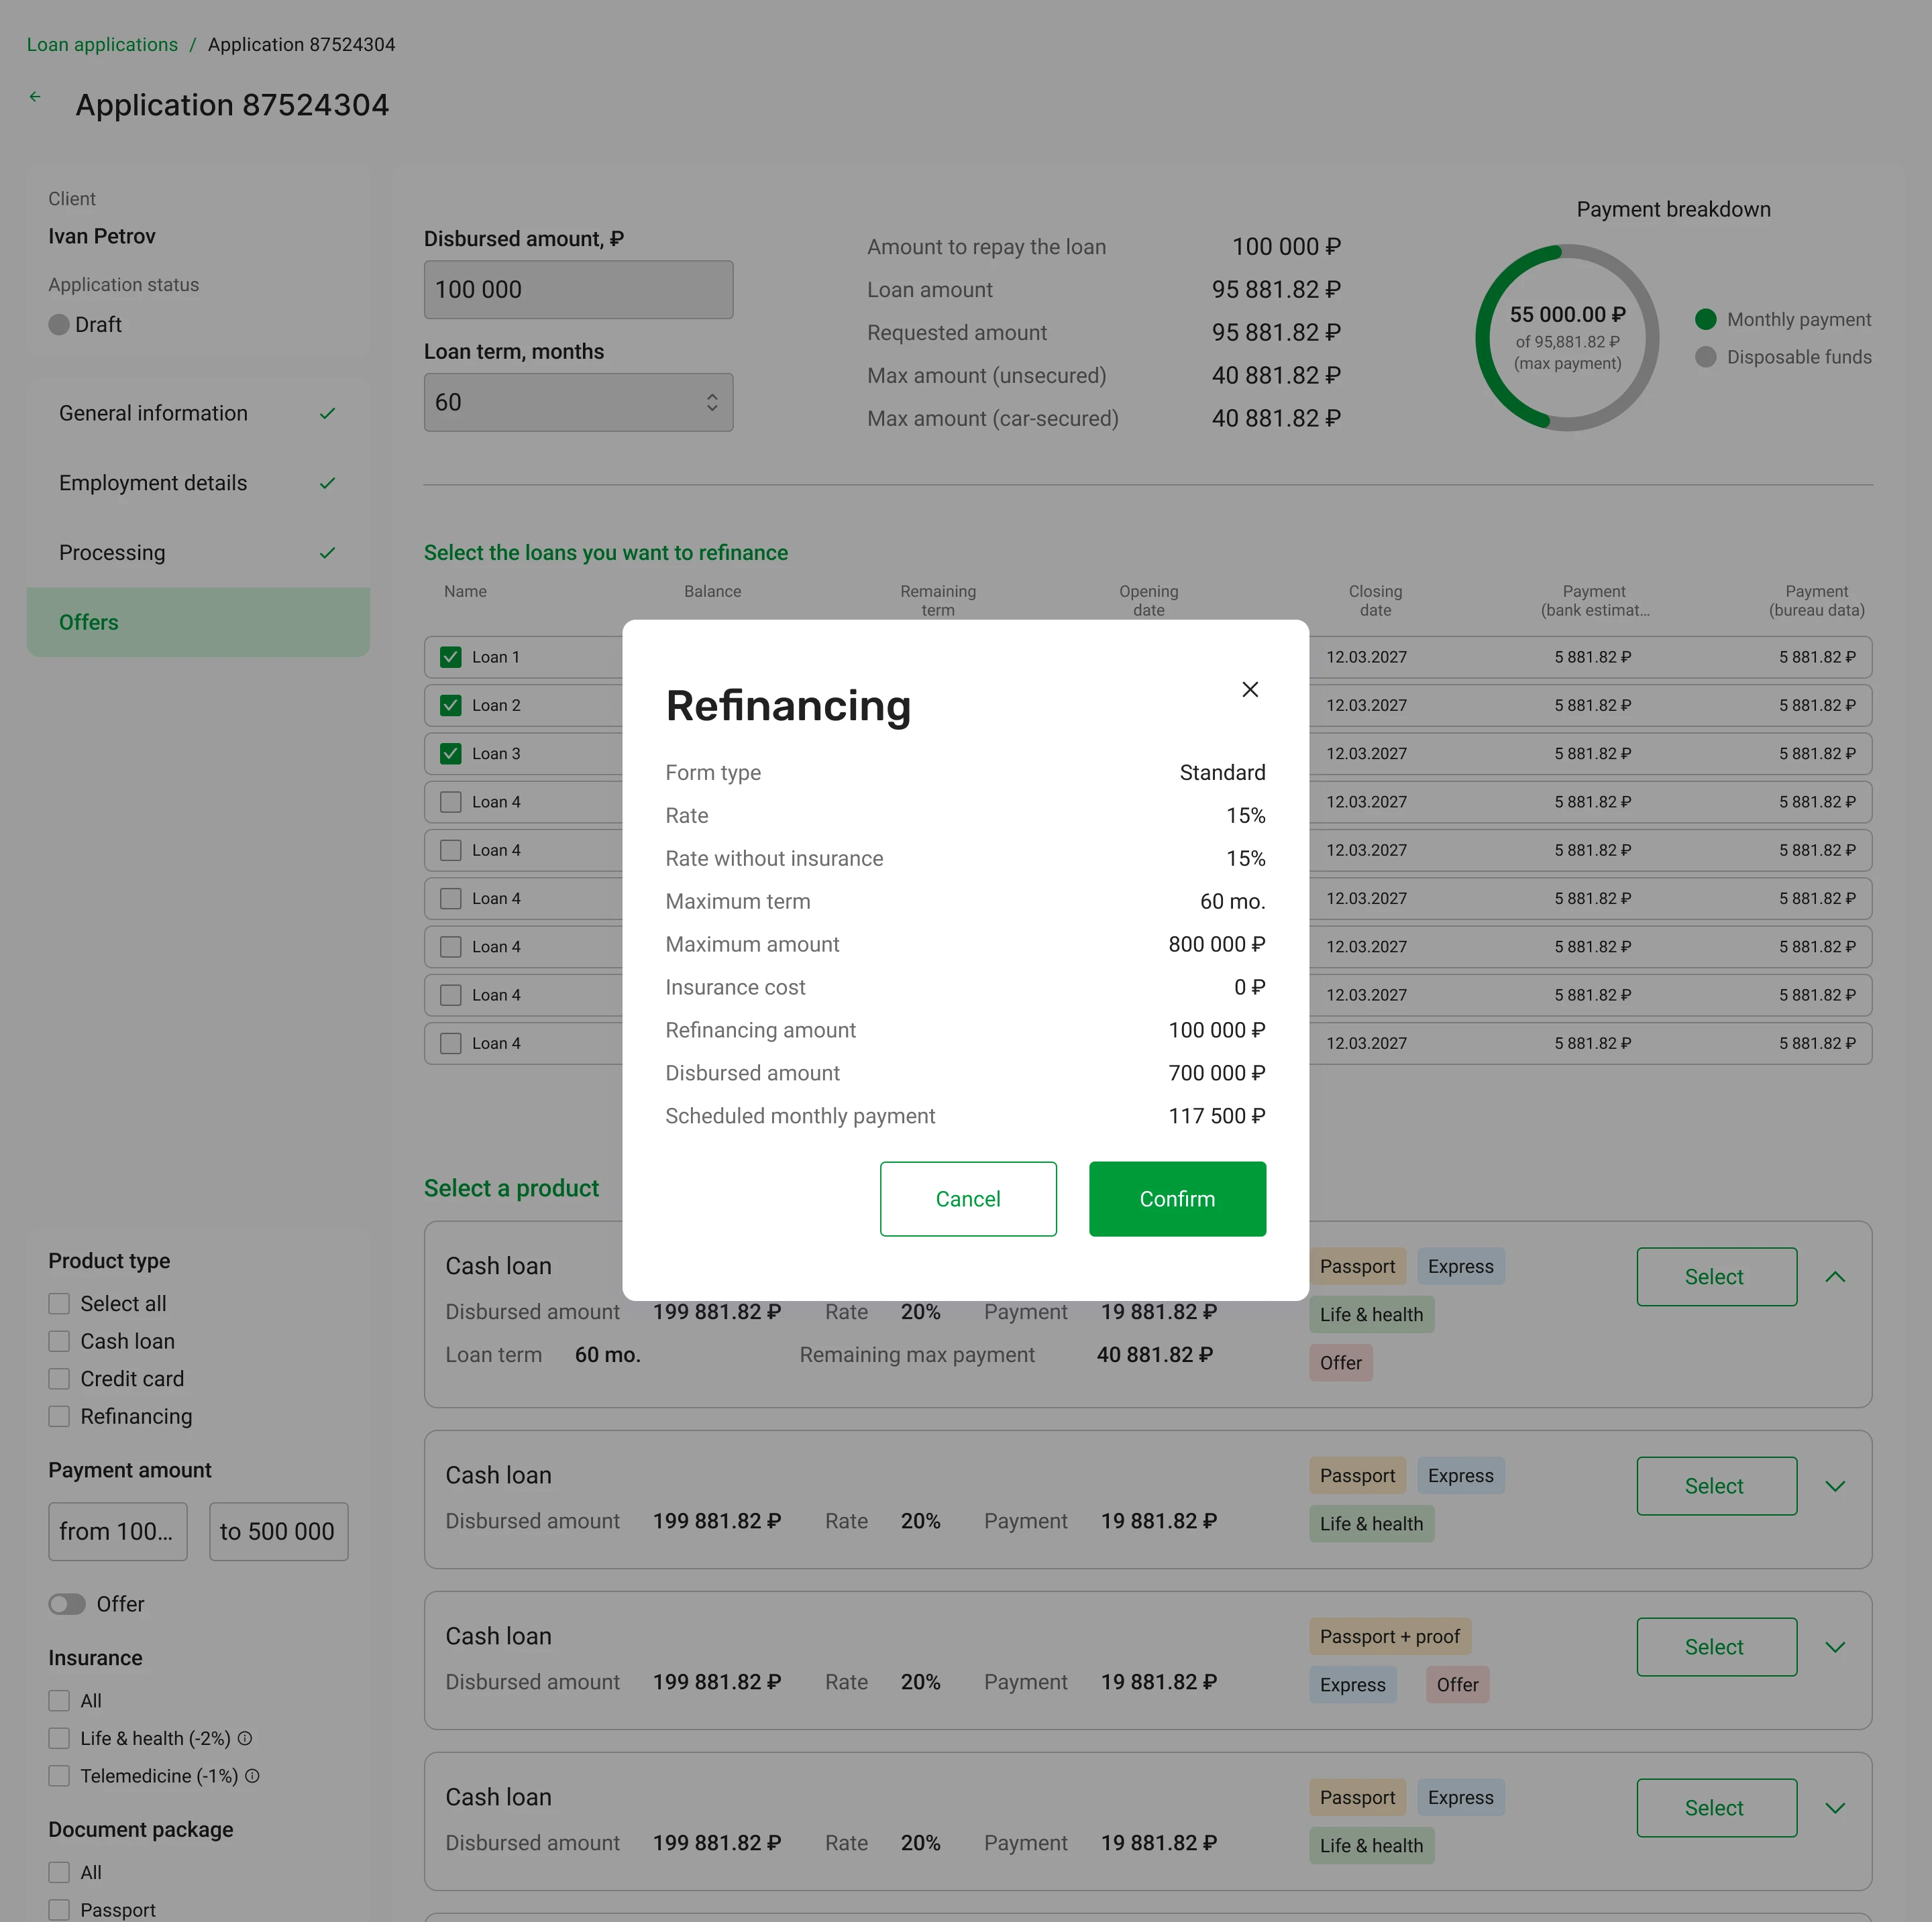The image size is (1932, 1922).
Task: Click Closing date column header
Action: click(1375, 601)
